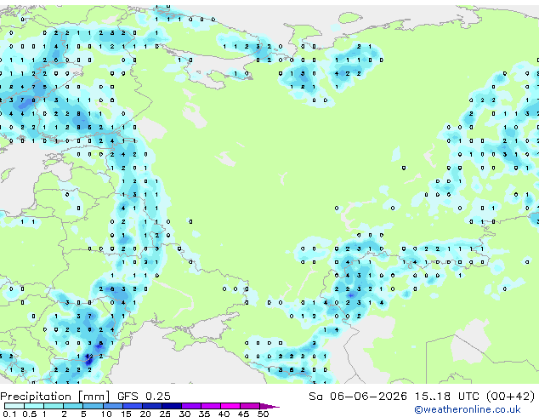Viewport: 539px width, 417px height.
Task: Click the 'Precipitation [mm]' map title
Action: [x=55, y=397]
